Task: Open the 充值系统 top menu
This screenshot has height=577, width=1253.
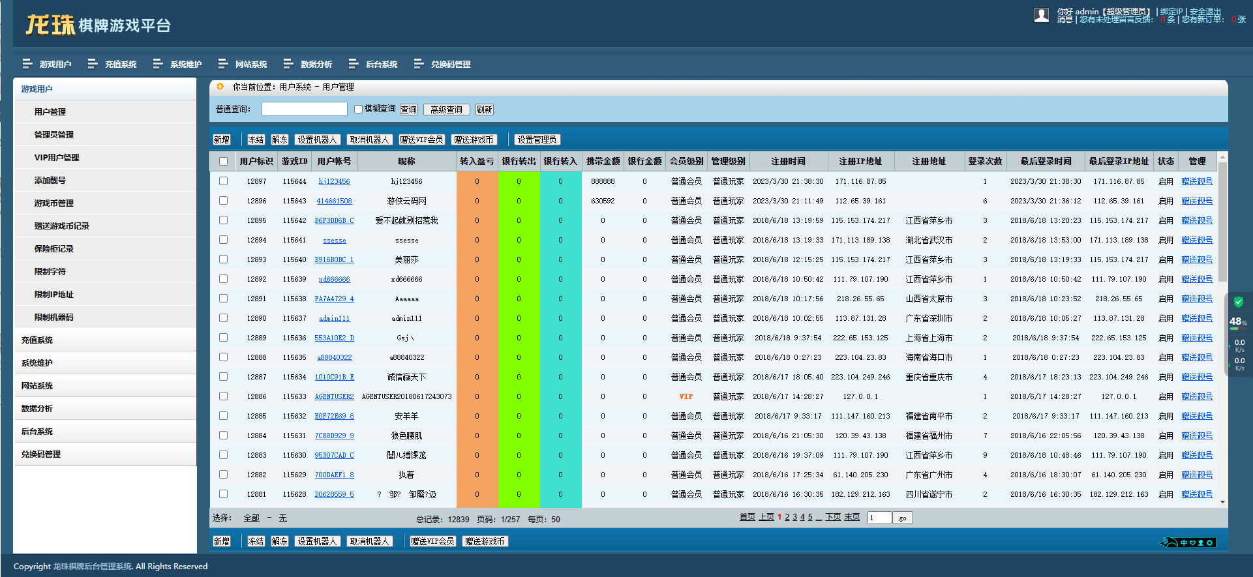Action: 112,64
